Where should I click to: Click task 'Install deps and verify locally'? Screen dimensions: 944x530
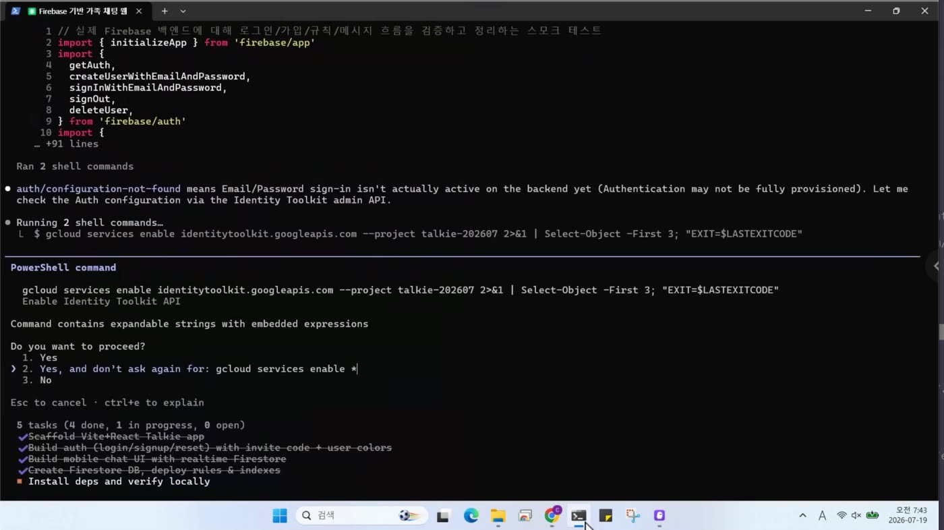pyautogui.click(x=119, y=481)
